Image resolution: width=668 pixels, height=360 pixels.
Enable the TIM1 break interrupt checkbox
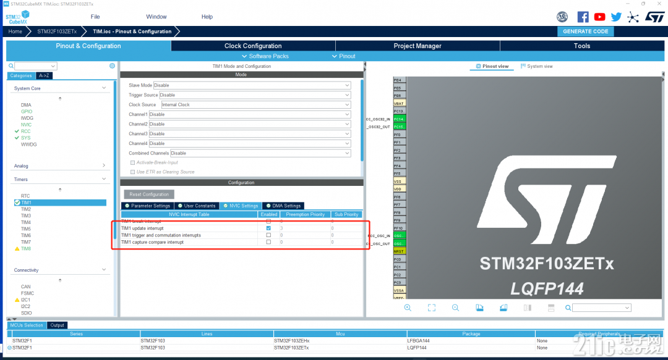click(268, 221)
